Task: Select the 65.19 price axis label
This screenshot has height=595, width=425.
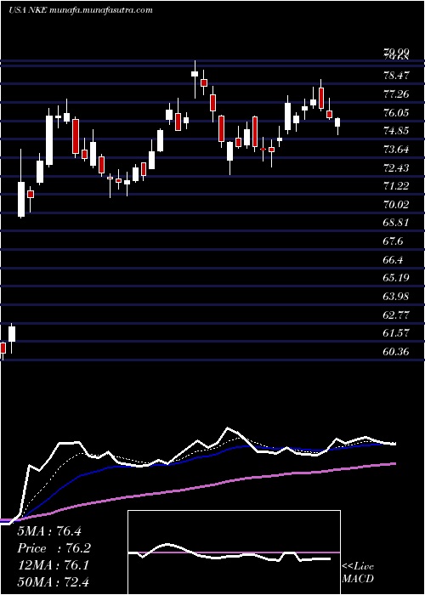Action: click(x=397, y=278)
